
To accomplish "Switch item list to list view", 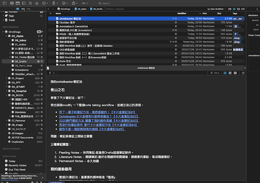I will coord(234,9).
